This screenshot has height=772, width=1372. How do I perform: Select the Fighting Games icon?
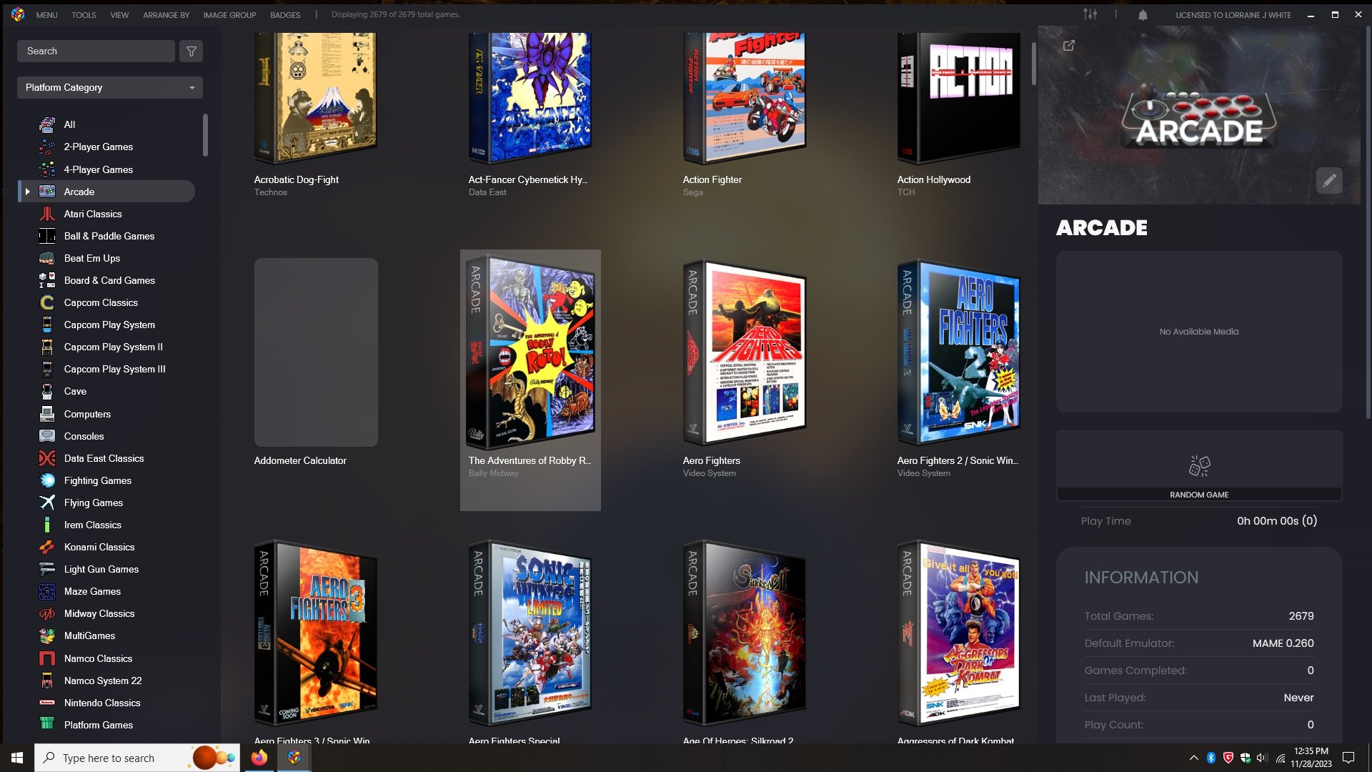click(47, 480)
